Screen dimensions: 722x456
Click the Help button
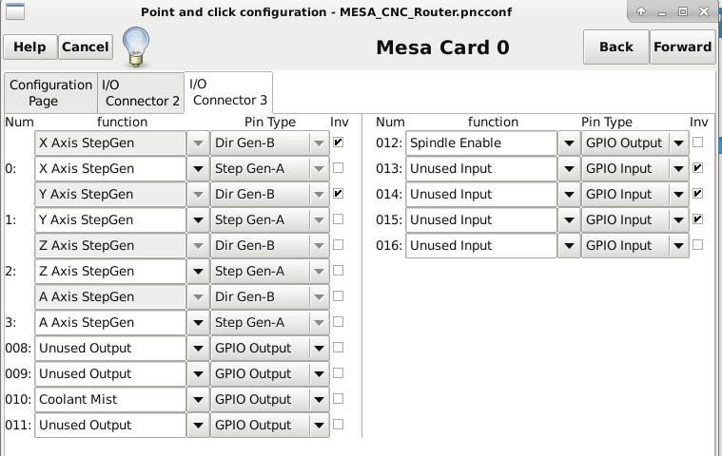click(29, 47)
